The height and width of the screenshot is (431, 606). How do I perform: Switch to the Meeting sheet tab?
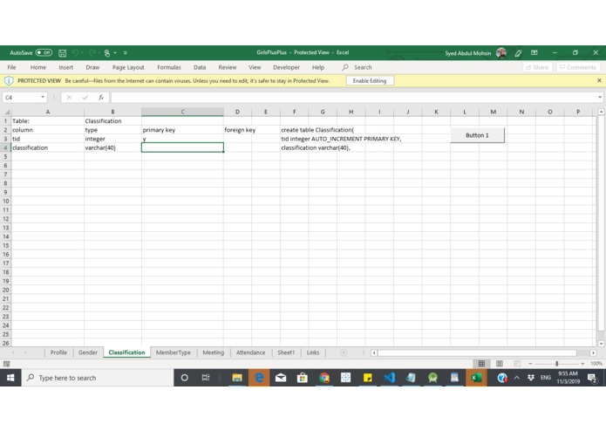coord(214,352)
